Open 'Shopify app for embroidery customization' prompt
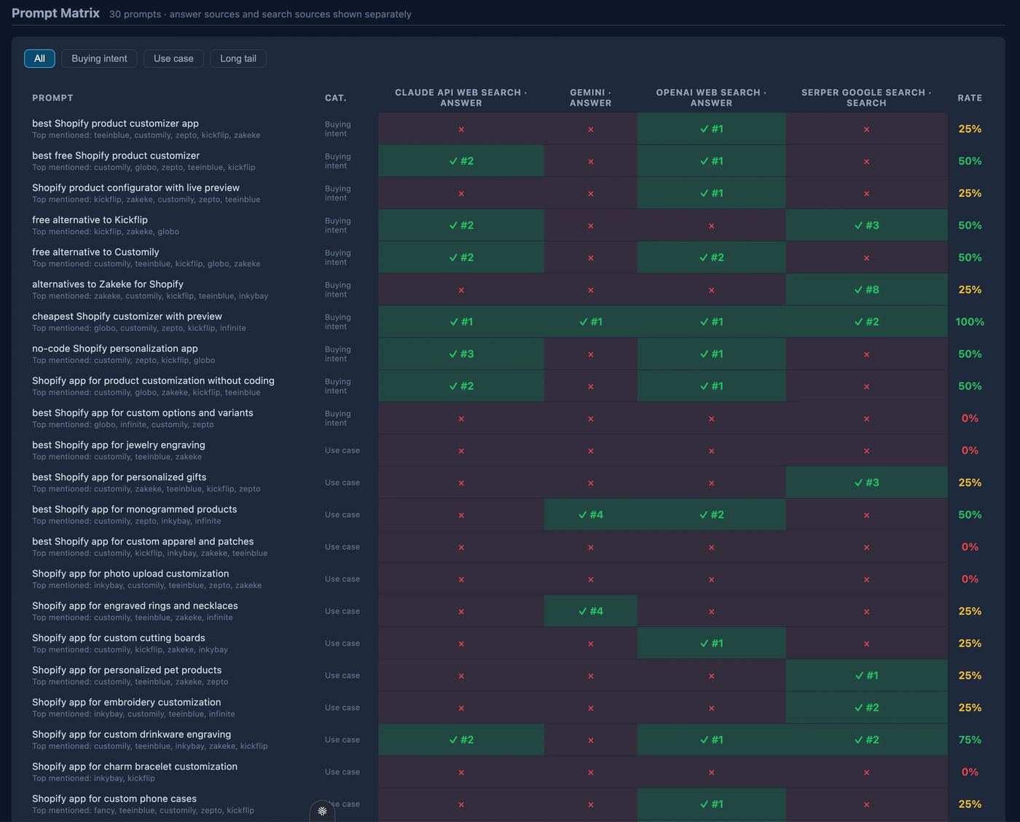 pyautogui.click(x=127, y=701)
